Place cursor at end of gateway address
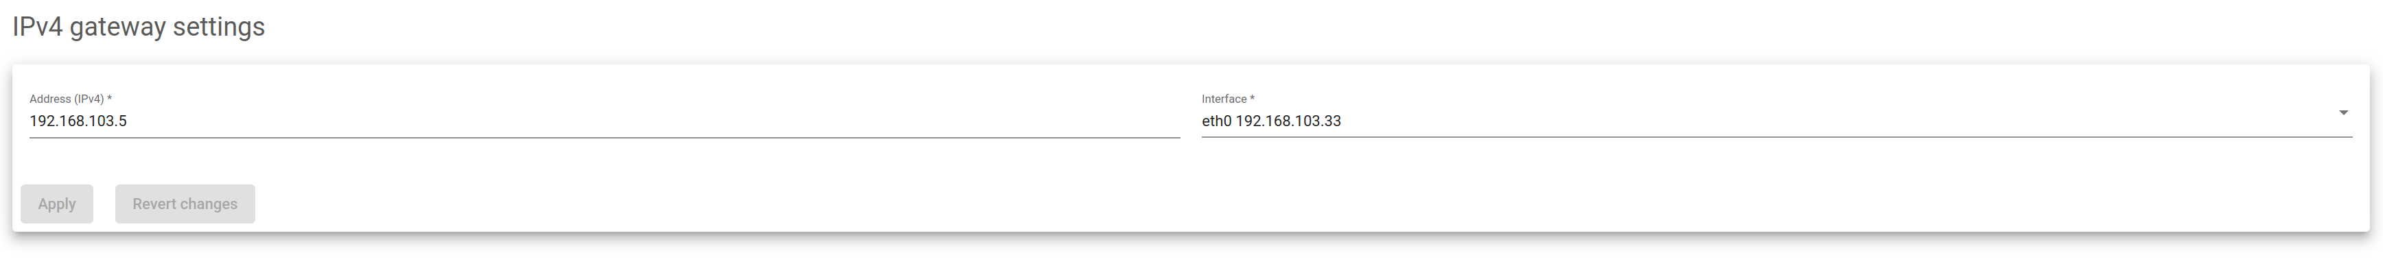 point(128,121)
